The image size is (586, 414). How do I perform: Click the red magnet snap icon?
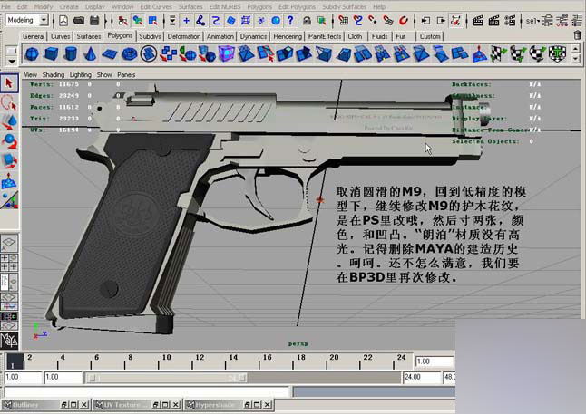point(403,21)
